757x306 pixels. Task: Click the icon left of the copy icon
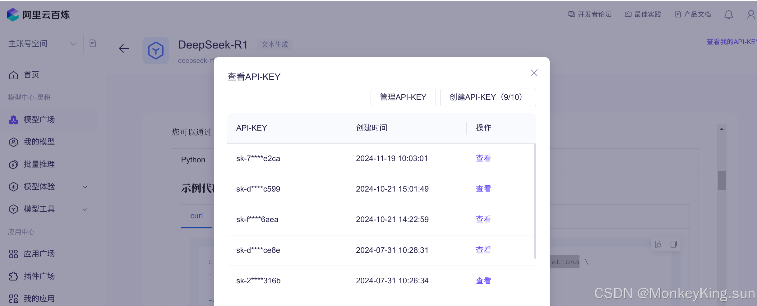[658, 244]
